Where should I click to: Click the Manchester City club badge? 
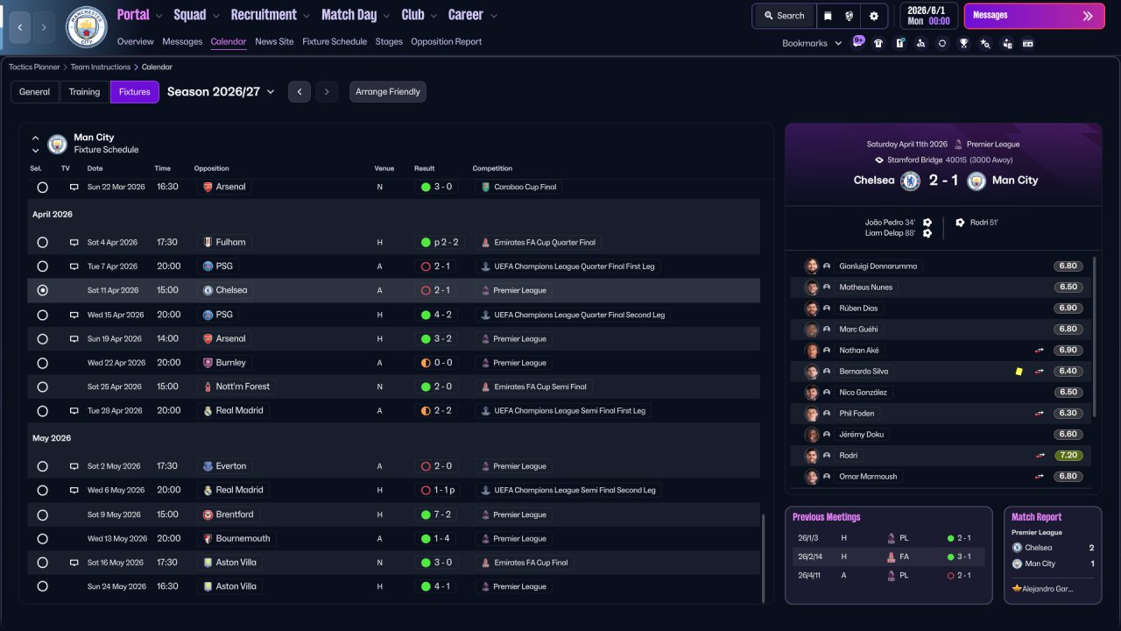(x=86, y=27)
